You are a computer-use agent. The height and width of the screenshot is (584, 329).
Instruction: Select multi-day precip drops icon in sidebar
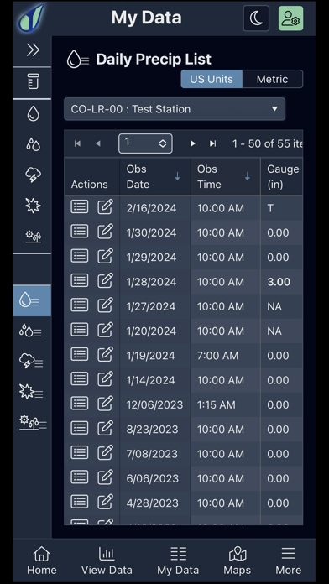(x=33, y=144)
